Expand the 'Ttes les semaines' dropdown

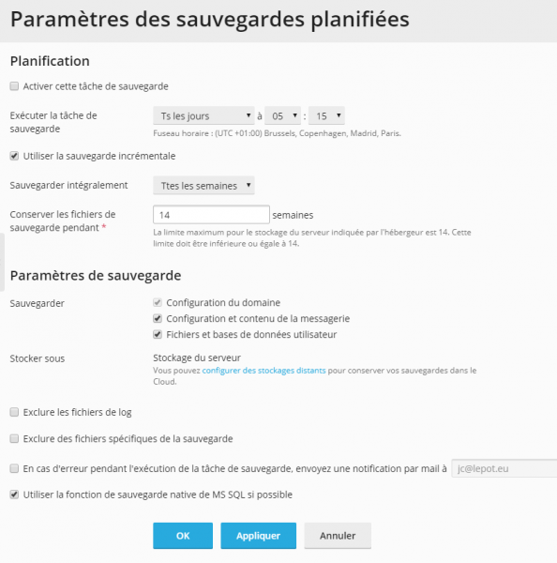point(203,185)
